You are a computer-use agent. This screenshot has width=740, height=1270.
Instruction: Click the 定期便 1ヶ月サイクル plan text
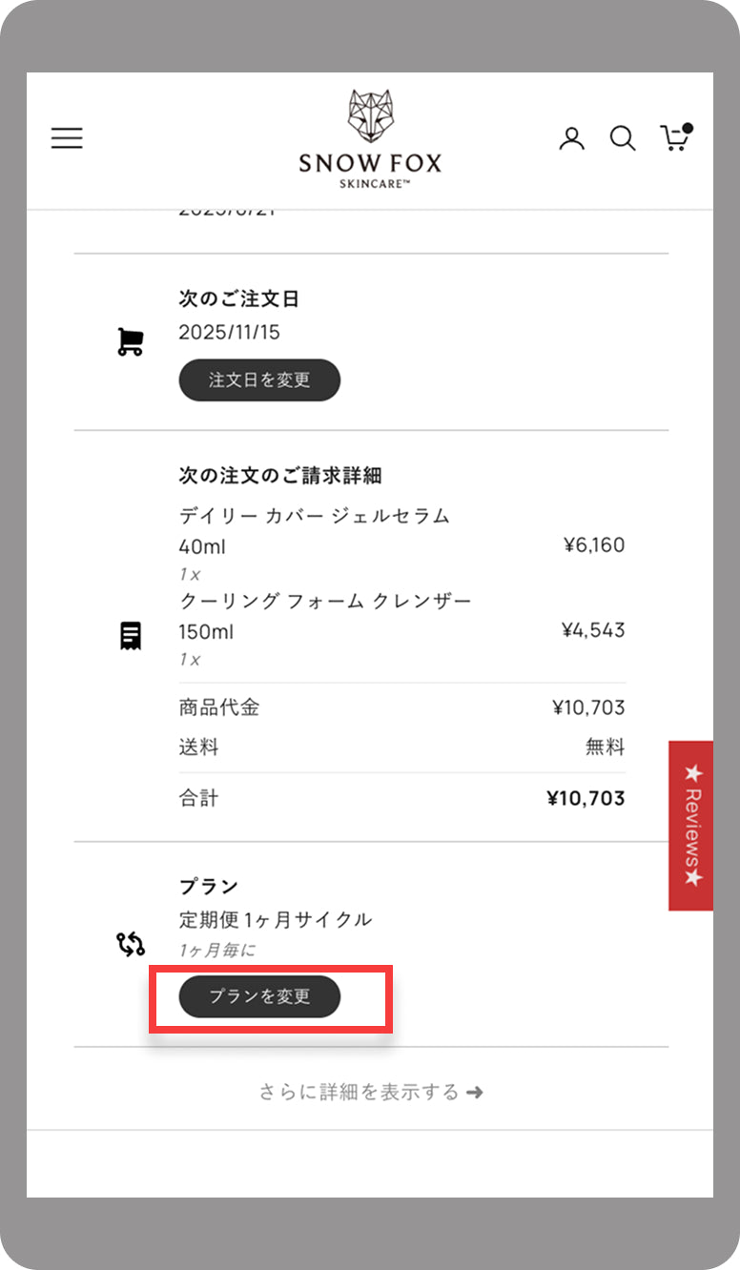point(275,920)
